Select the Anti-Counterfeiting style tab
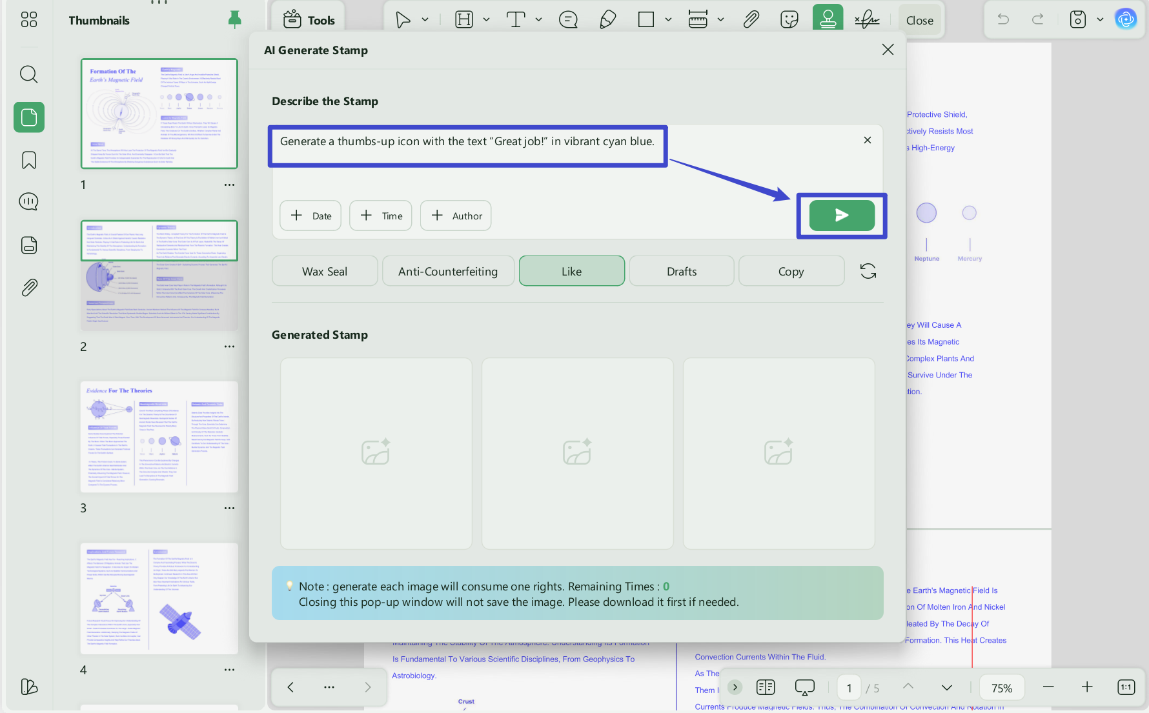Viewport: 1149px width, 713px height. point(448,271)
